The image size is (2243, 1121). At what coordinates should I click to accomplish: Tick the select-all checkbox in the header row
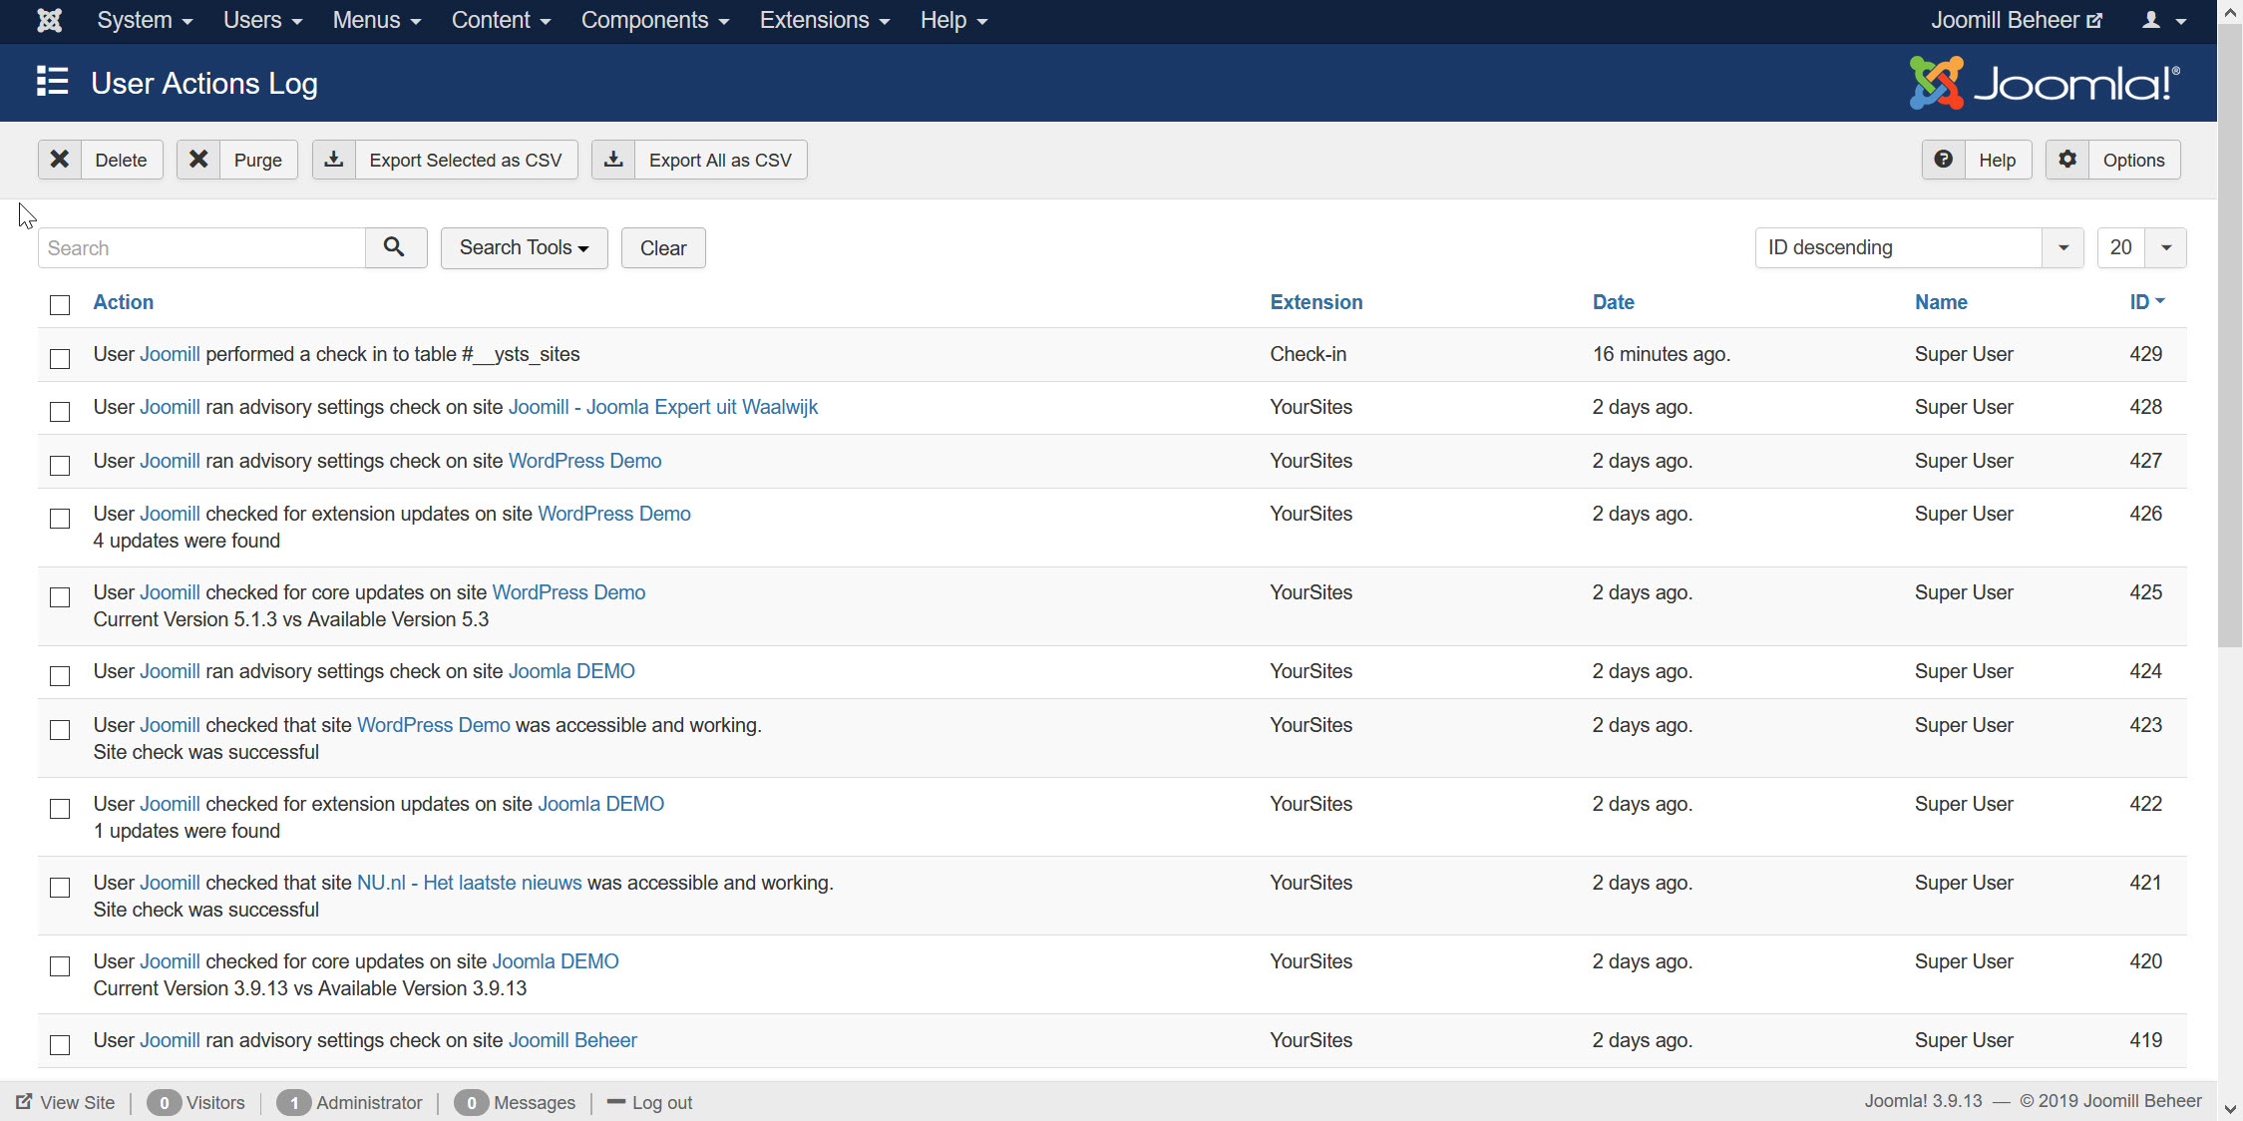60,304
